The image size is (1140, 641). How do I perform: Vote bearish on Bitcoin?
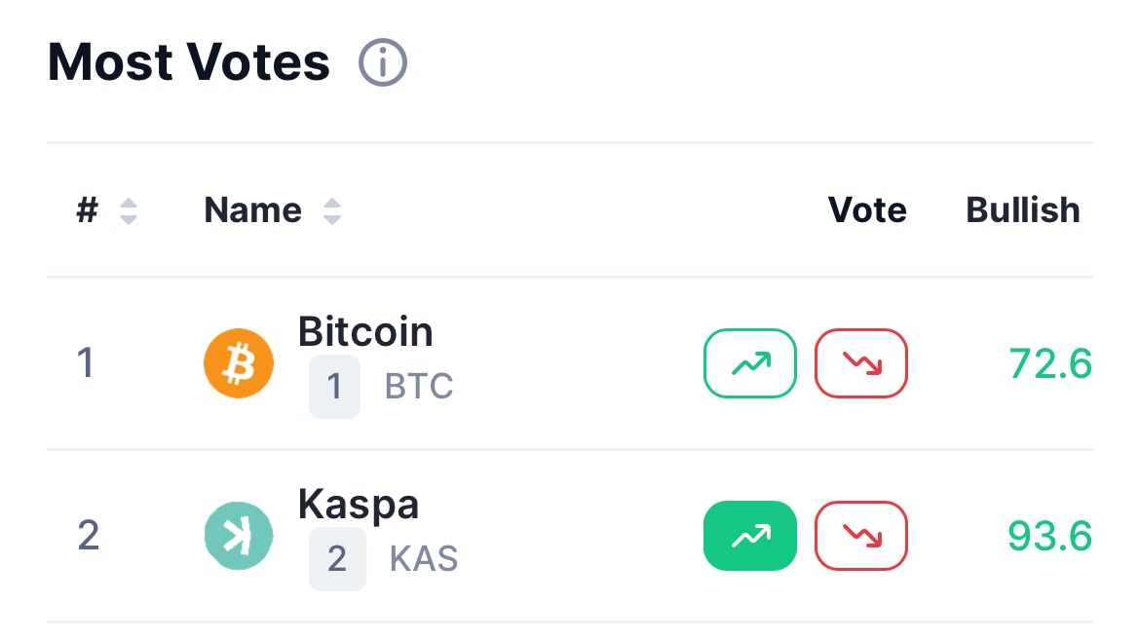click(860, 363)
